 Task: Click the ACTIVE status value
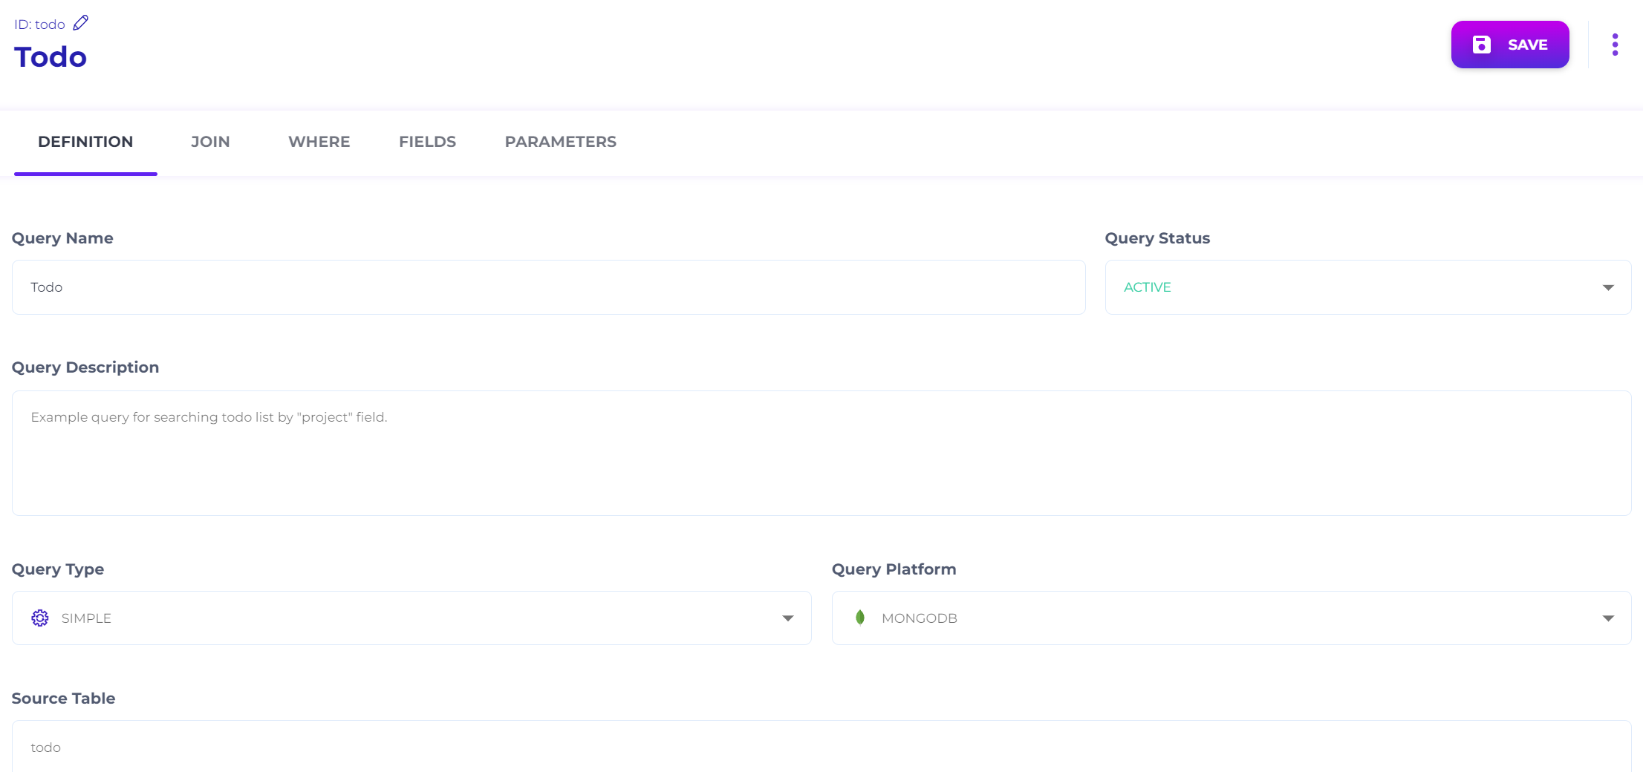coord(1147,287)
